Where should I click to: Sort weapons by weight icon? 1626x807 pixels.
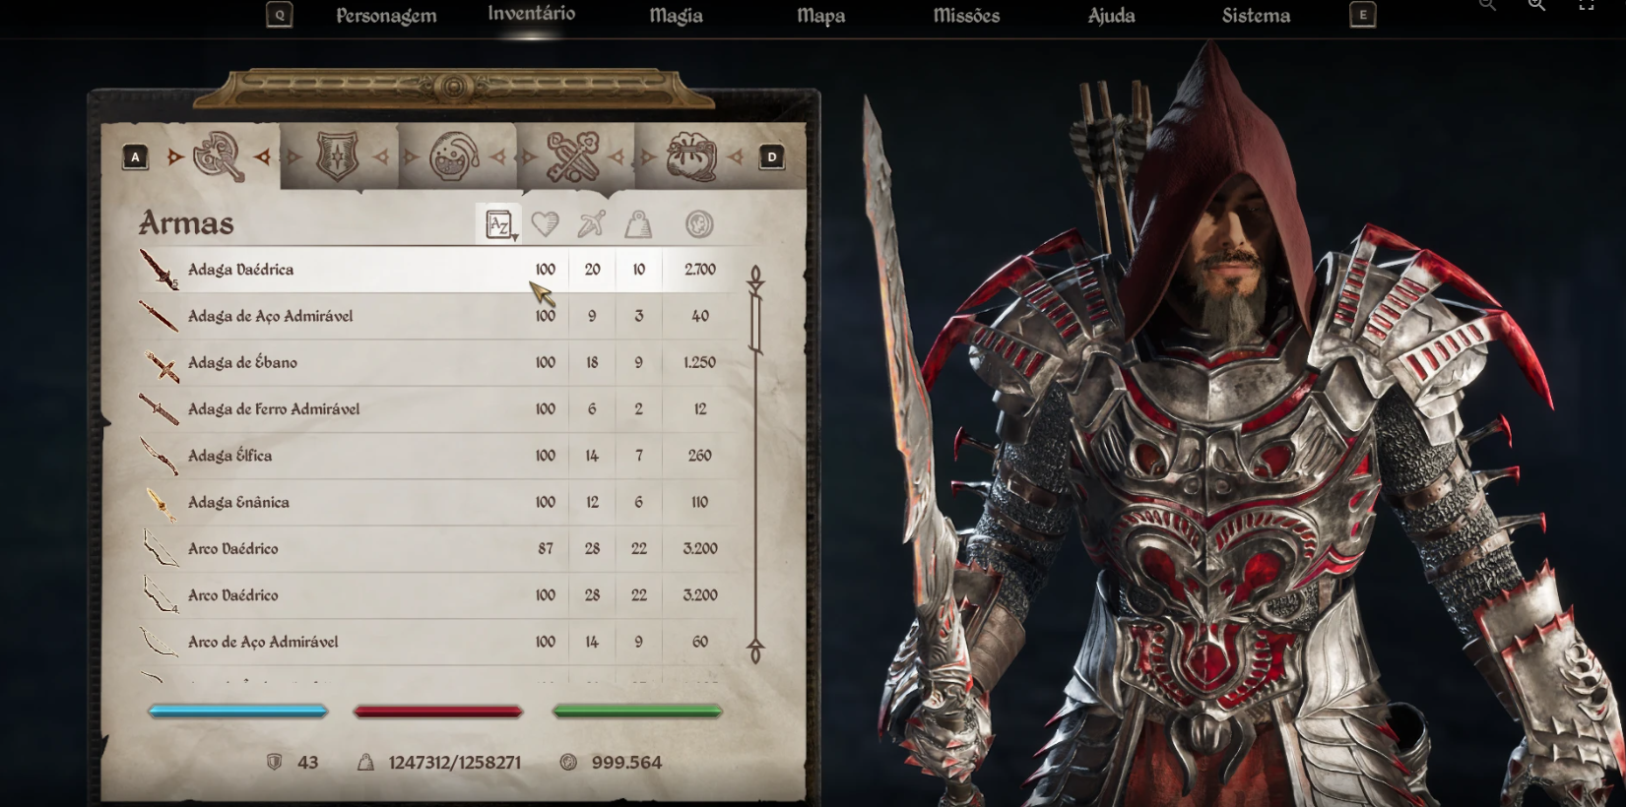639,224
